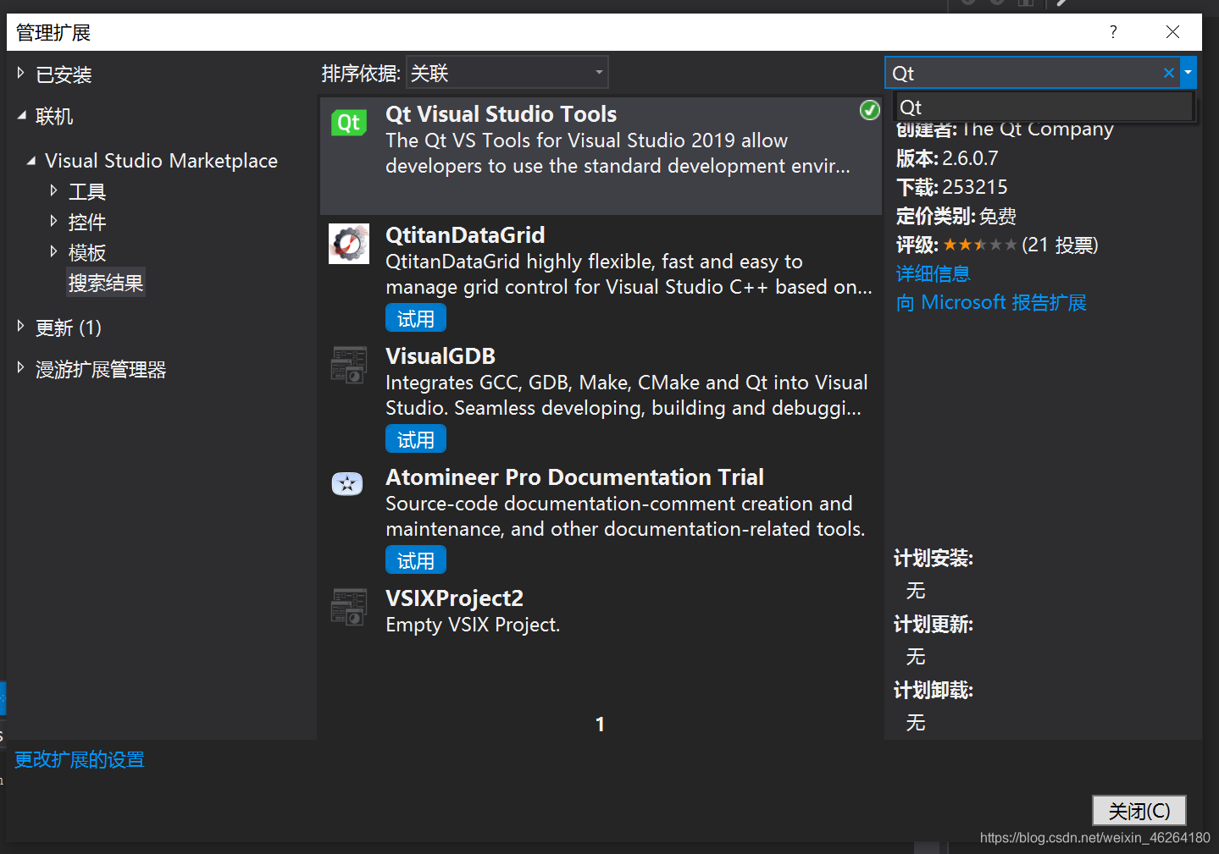Open the search options dropdown arrow

pyautogui.click(x=1189, y=73)
